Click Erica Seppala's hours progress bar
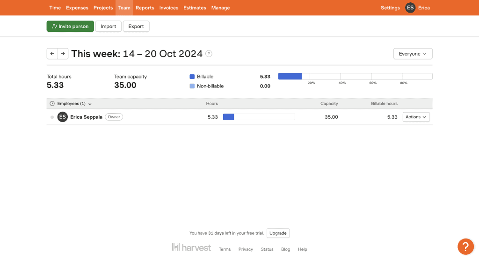479x260 pixels. 259,117
